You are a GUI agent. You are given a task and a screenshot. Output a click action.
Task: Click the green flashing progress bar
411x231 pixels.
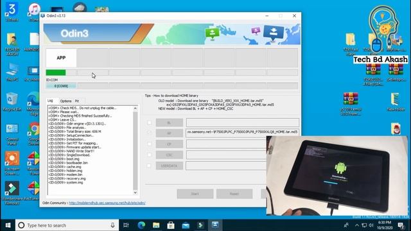click(56, 73)
